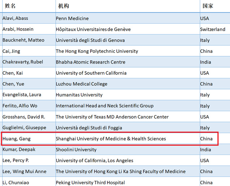Select the cell containing Alavi, Abass
Image resolution: width=230 pixels, height=186 pixels.
pos(15,18)
